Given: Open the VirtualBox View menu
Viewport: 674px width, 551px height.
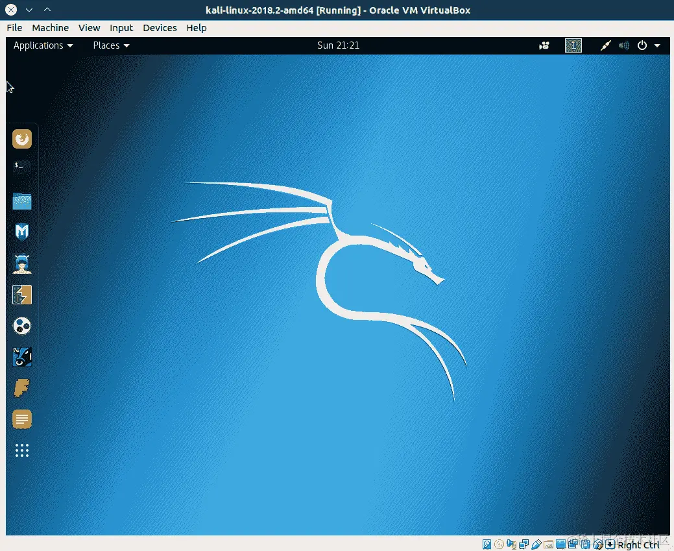Looking at the screenshot, I should click(89, 28).
